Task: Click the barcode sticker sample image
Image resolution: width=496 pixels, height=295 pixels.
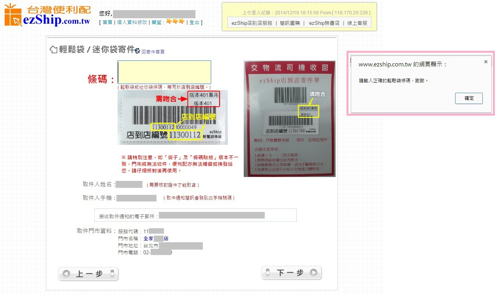Action: tap(172, 117)
